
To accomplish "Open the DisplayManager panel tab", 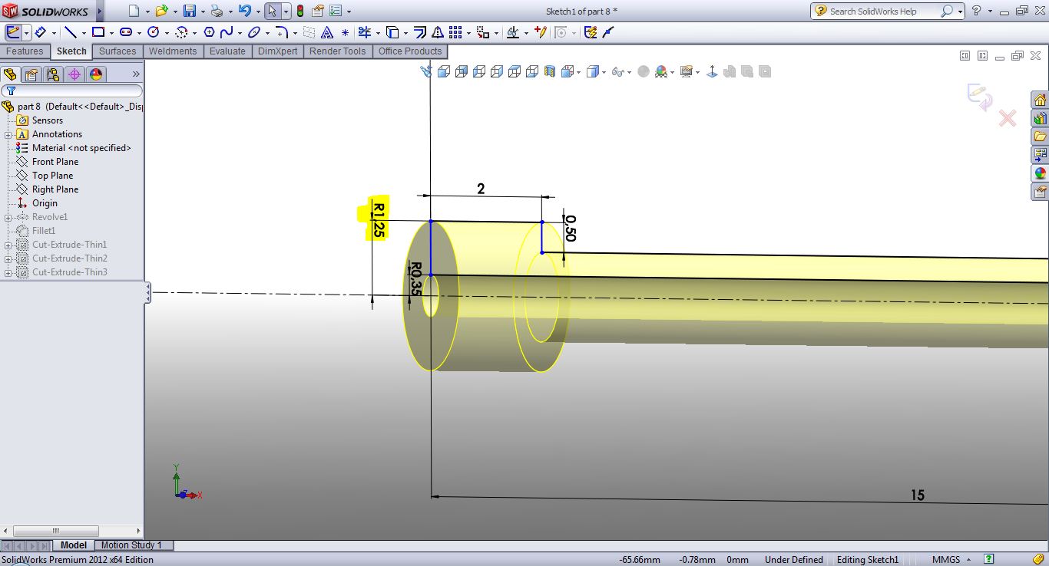I will [x=96, y=74].
